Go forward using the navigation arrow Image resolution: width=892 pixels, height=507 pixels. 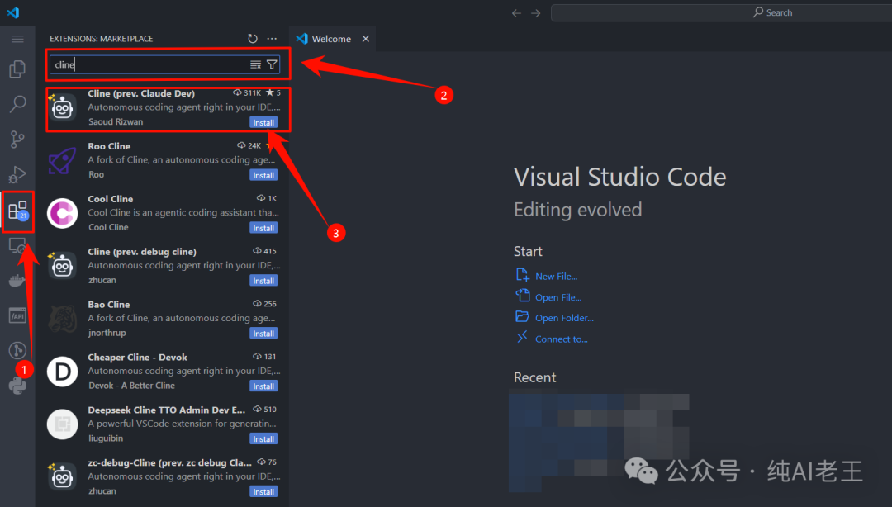(535, 13)
